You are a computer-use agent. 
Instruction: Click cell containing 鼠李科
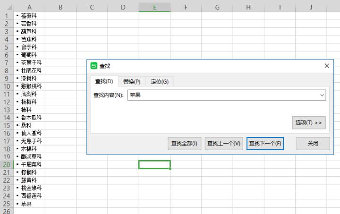29,47
